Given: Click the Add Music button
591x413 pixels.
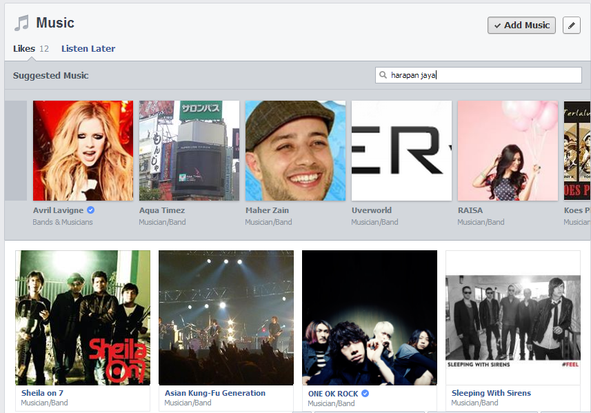Looking at the screenshot, I should pyautogui.click(x=521, y=26).
